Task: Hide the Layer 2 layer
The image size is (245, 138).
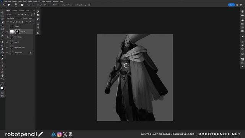Action: tap(7, 42)
